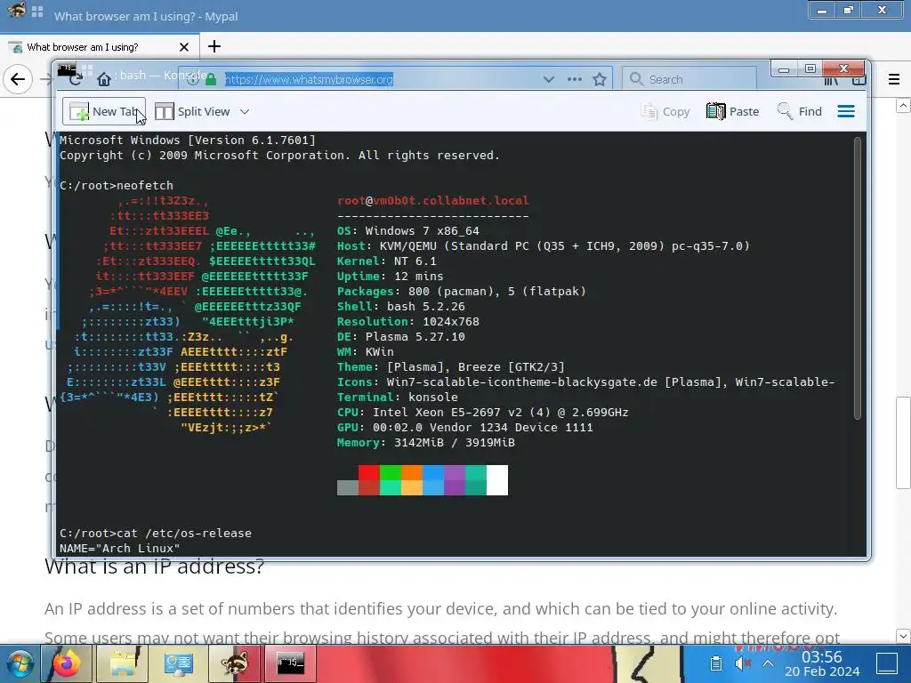Click the 'DE: Plasma 5.27.10' line

point(401,336)
